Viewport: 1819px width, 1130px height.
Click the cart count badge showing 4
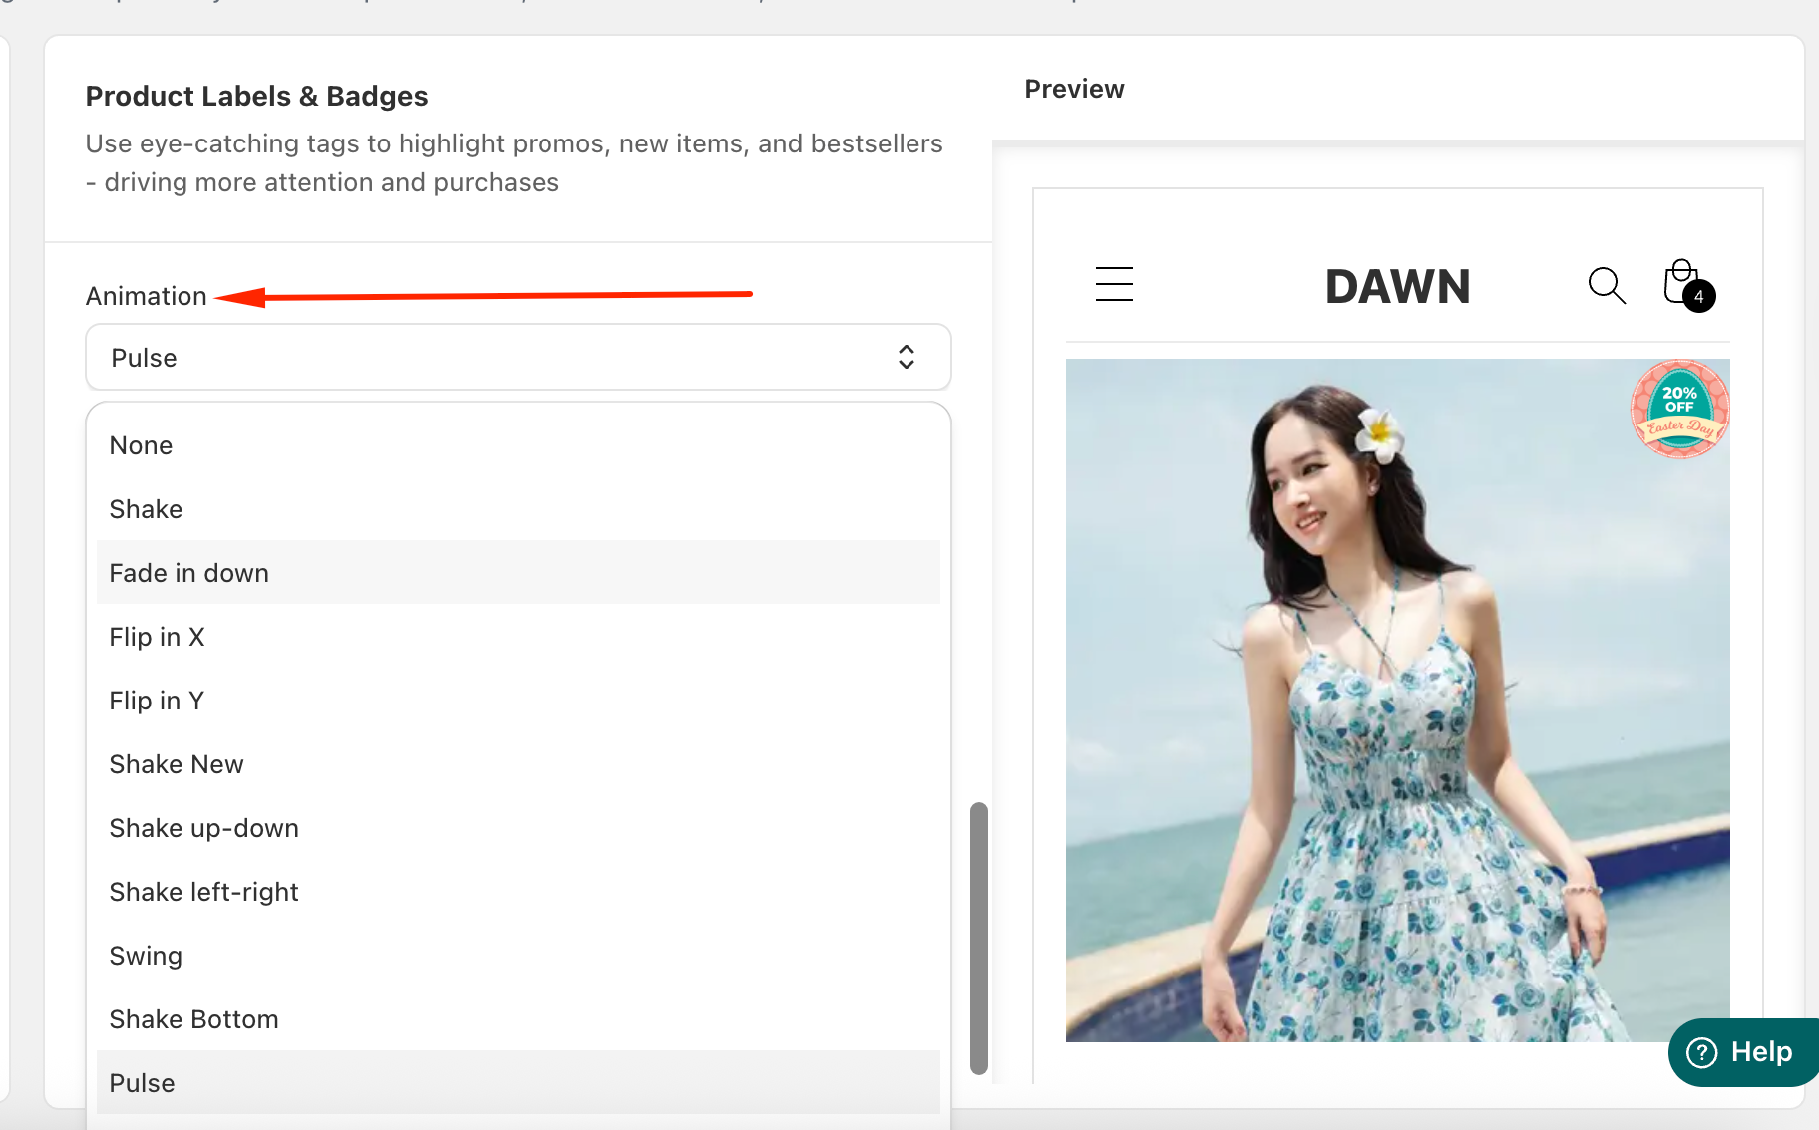(x=1699, y=296)
